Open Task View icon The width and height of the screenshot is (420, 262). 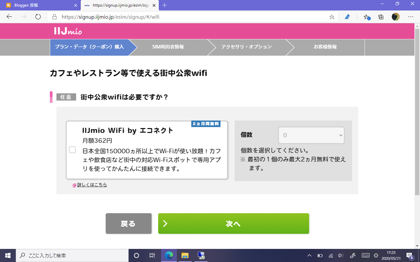(152, 255)
